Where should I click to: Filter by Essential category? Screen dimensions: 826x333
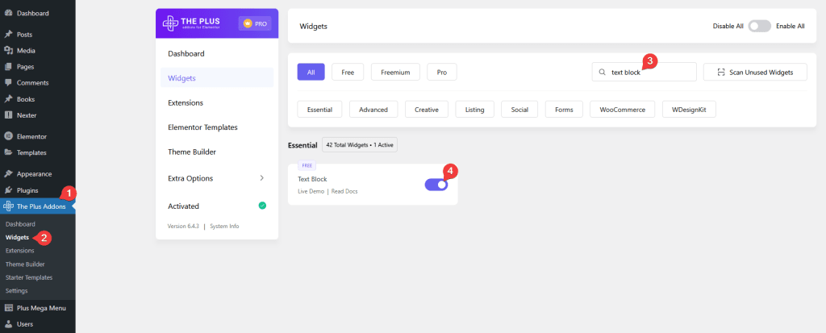(319, 110)
